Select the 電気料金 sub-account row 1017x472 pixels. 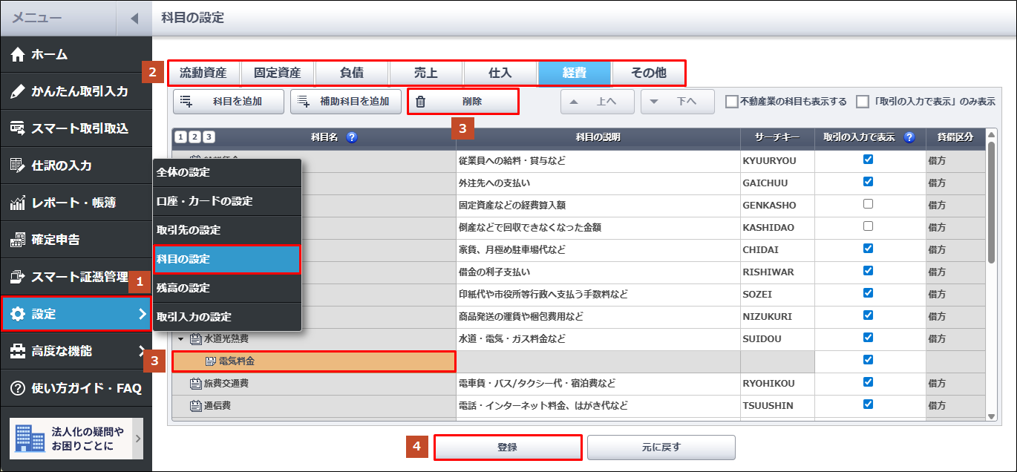pos(313,361)
